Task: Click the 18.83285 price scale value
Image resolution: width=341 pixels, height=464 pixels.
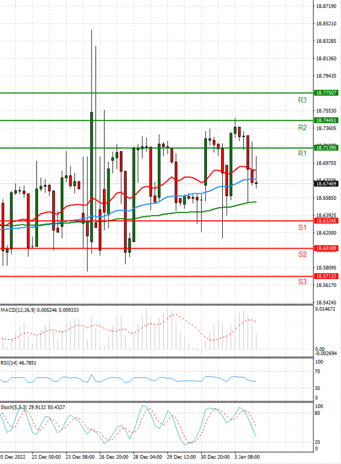Action: coord(326,41)
